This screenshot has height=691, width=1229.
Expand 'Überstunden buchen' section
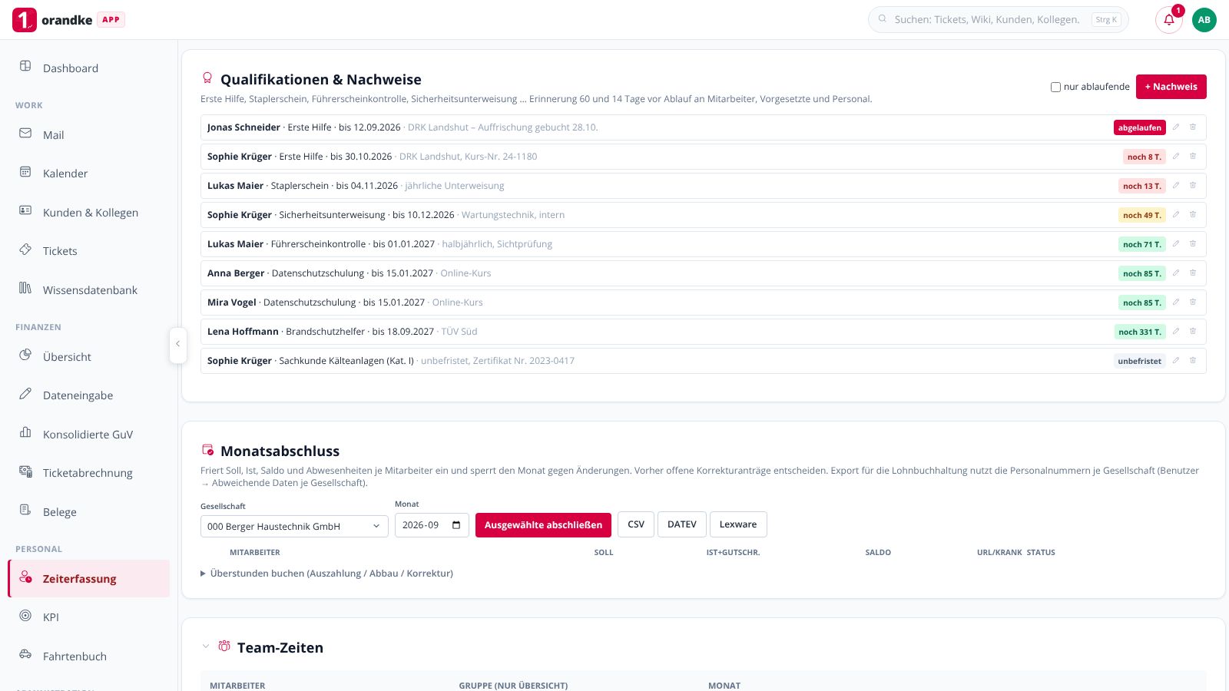(327, 574)
